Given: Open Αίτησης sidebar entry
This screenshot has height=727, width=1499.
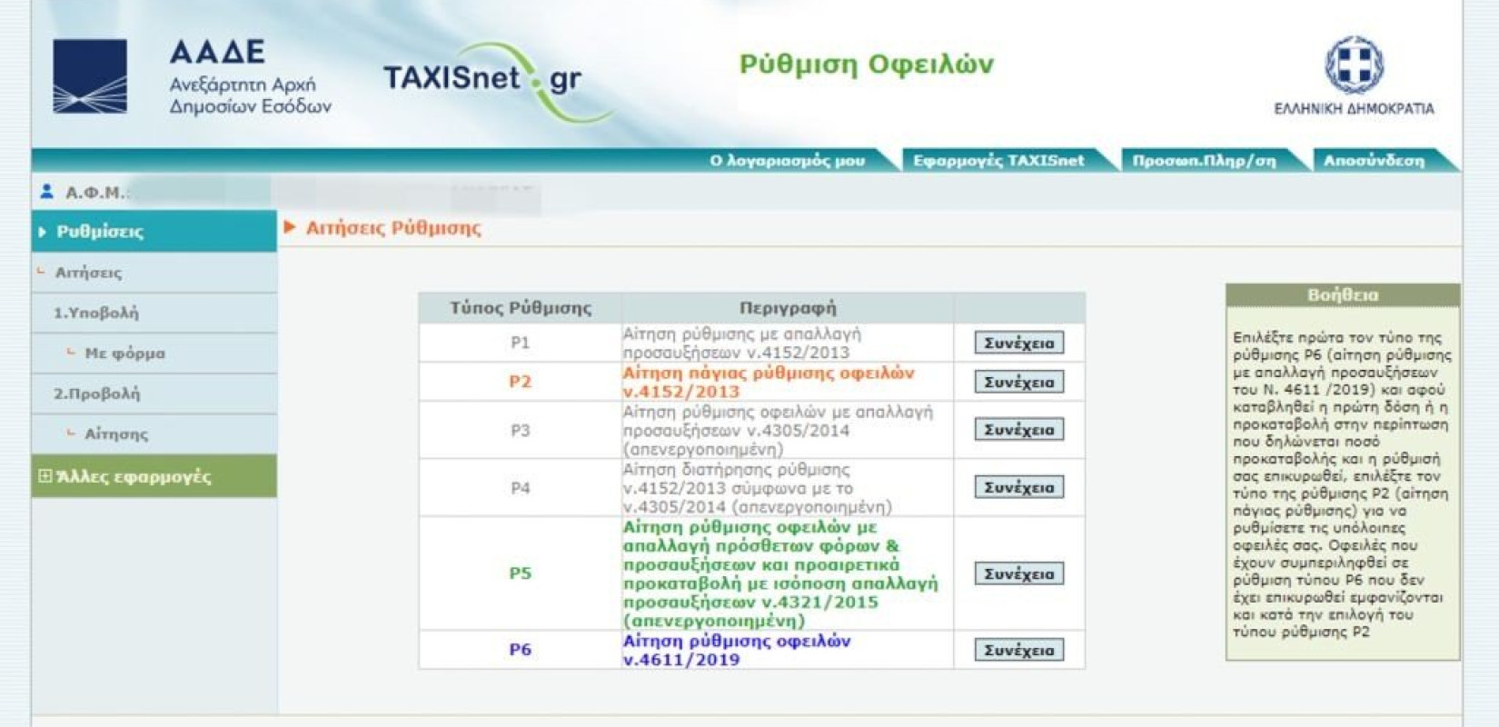Looking at the screenshot, I should [115, 434].
